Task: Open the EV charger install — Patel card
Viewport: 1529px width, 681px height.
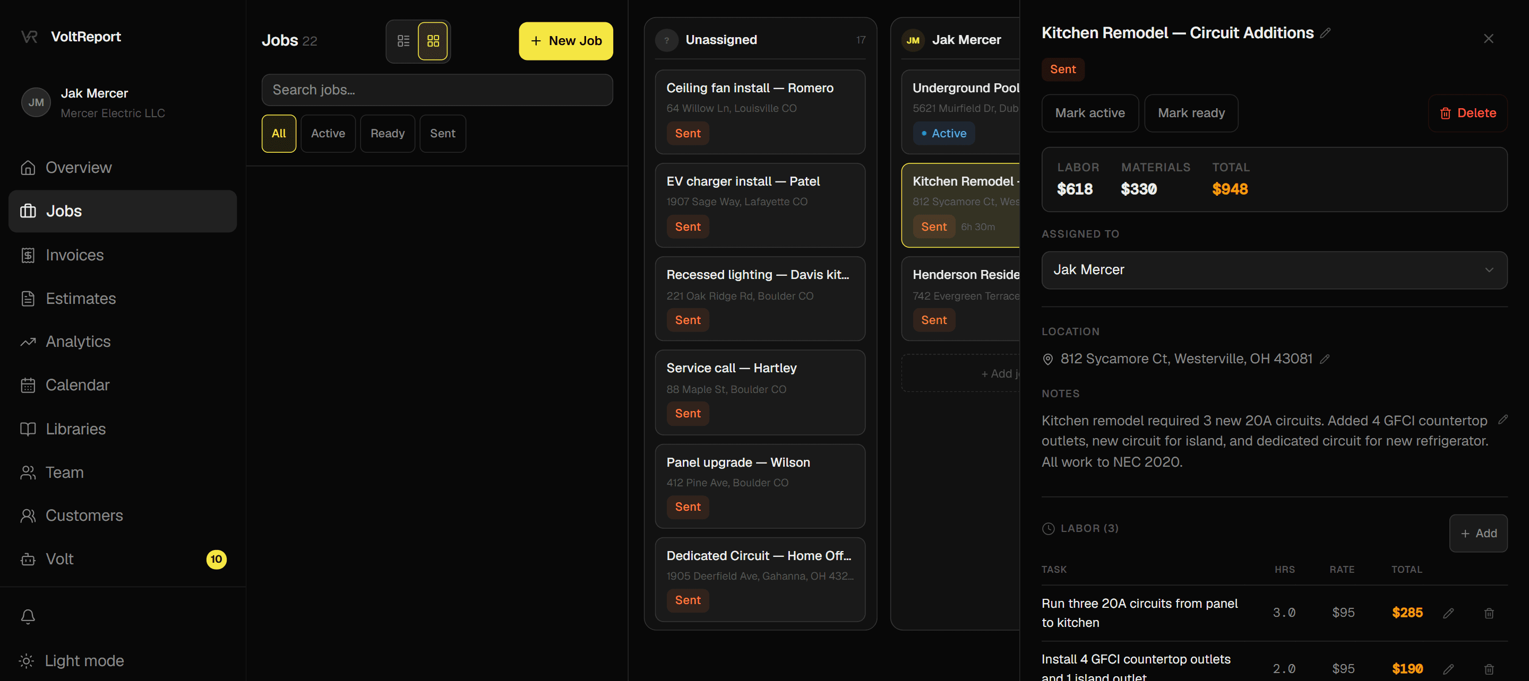Action: pyautogui.click(x=760, y=205)
